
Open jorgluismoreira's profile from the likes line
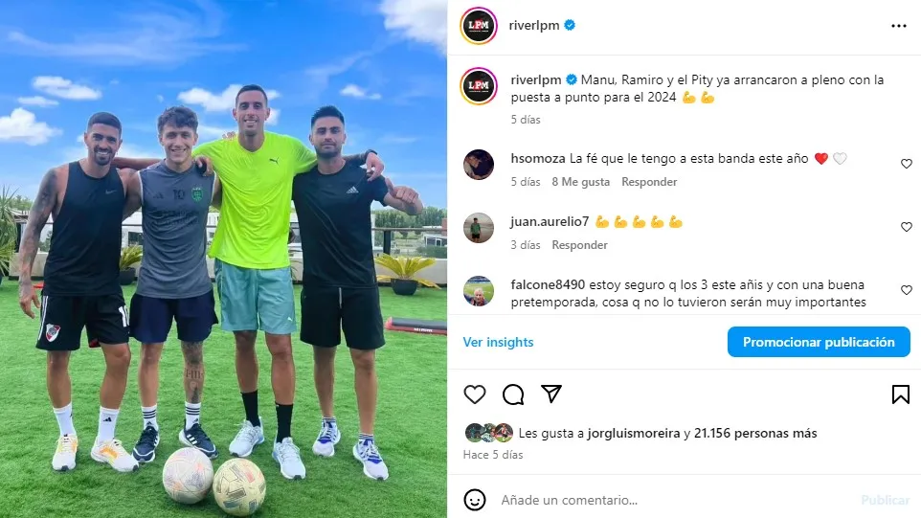tap(634, 434)
